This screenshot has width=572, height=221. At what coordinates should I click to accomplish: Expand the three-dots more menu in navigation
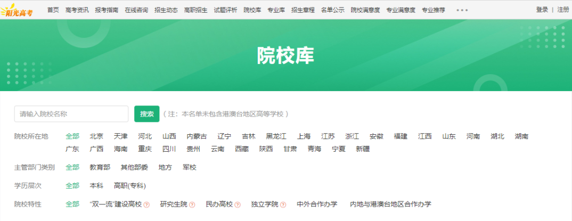tap(462, 10)
